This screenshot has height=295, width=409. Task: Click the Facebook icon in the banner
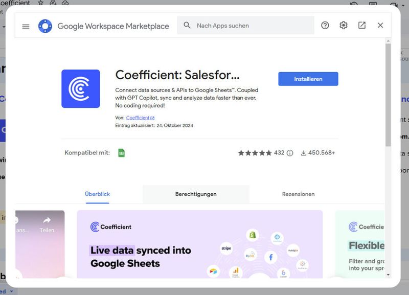271,257
